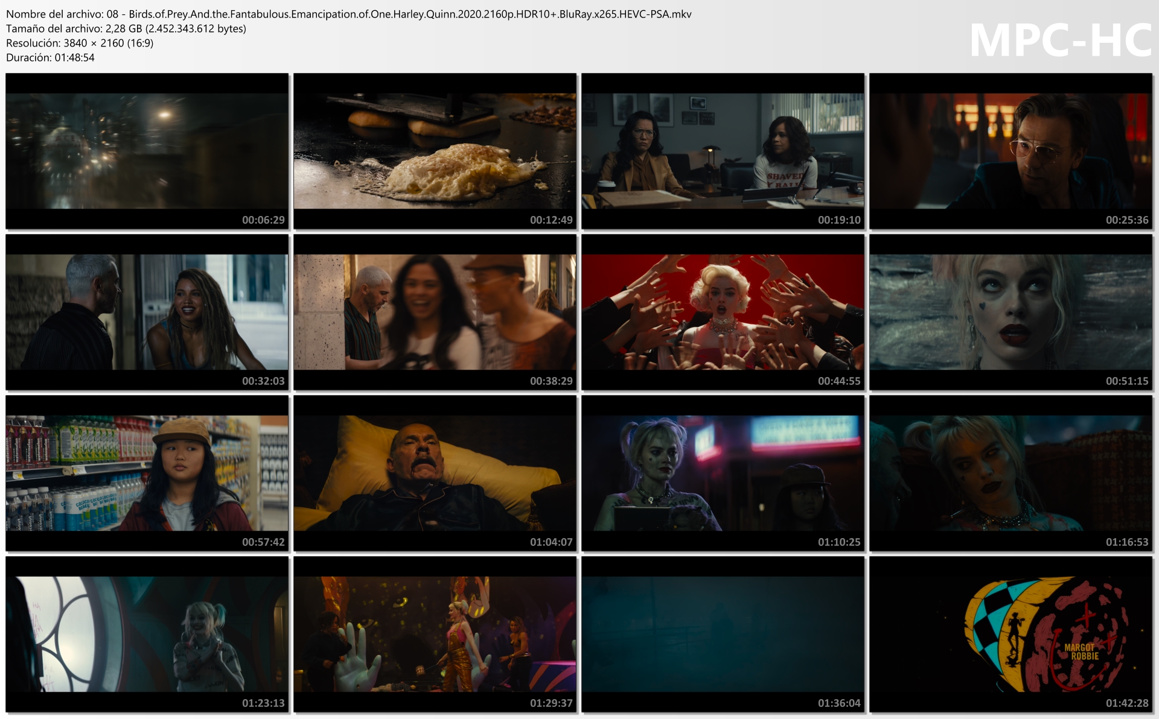The height and width of the screenshot is (719, 1159).
Task: Click the 00:32:03 timestamp label
Action: (x=263, y=381)
